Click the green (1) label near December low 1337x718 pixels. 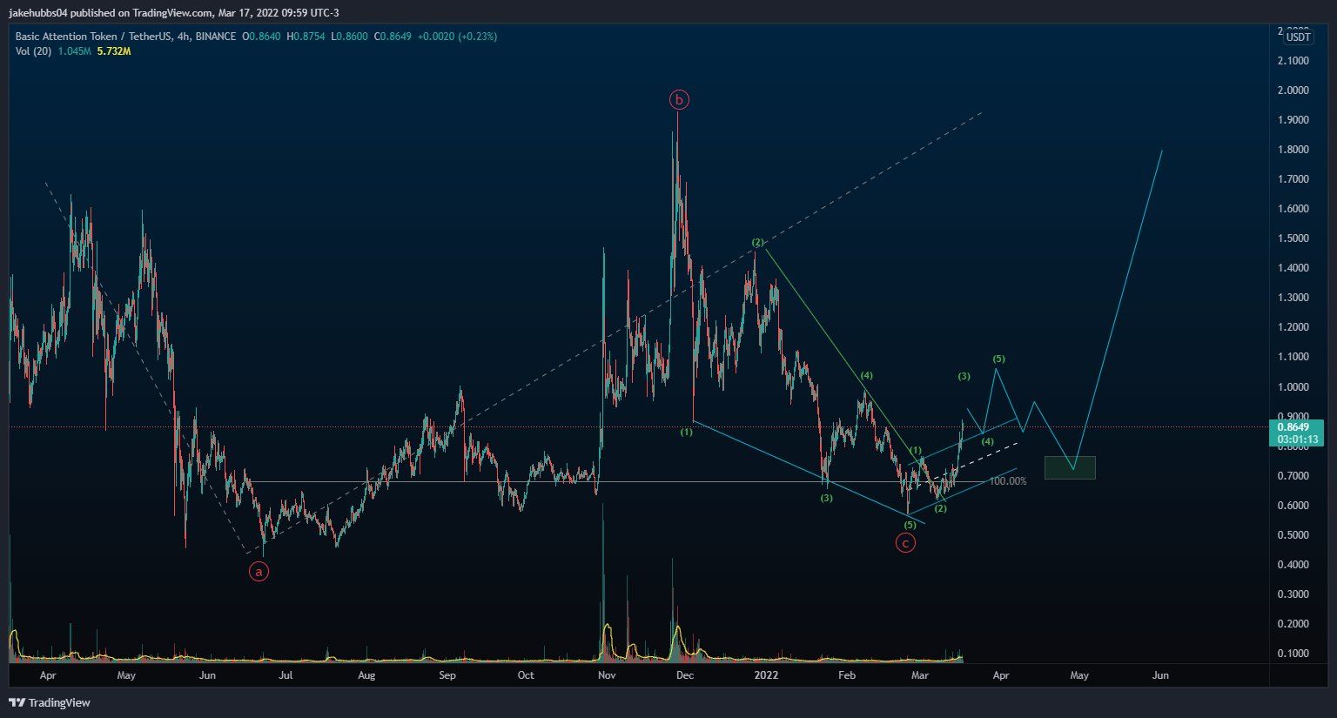[687, 432]
